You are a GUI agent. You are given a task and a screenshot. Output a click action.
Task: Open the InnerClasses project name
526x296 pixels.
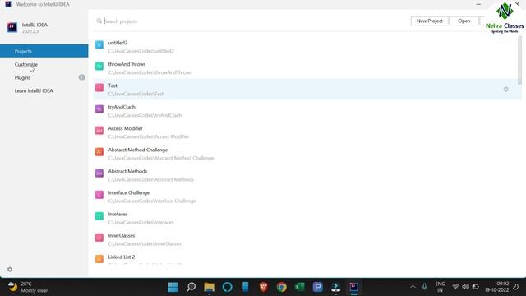[122, 236]
